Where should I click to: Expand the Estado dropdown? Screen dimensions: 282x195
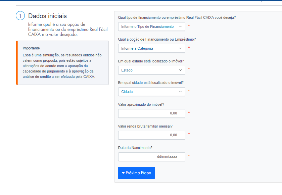(x=152, y=70)
